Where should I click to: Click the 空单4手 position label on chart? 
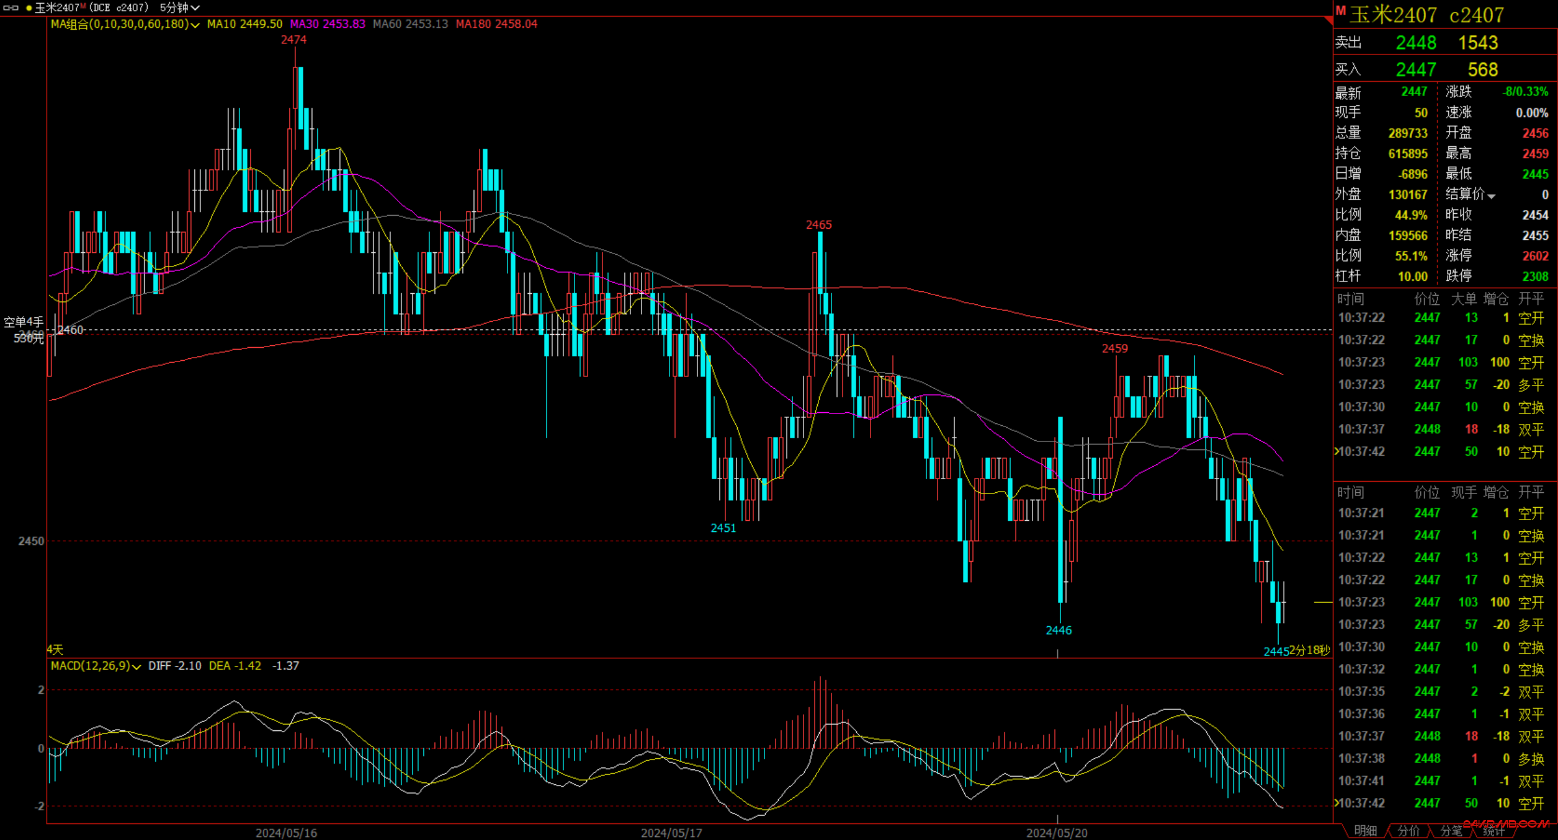click(24, 322)
